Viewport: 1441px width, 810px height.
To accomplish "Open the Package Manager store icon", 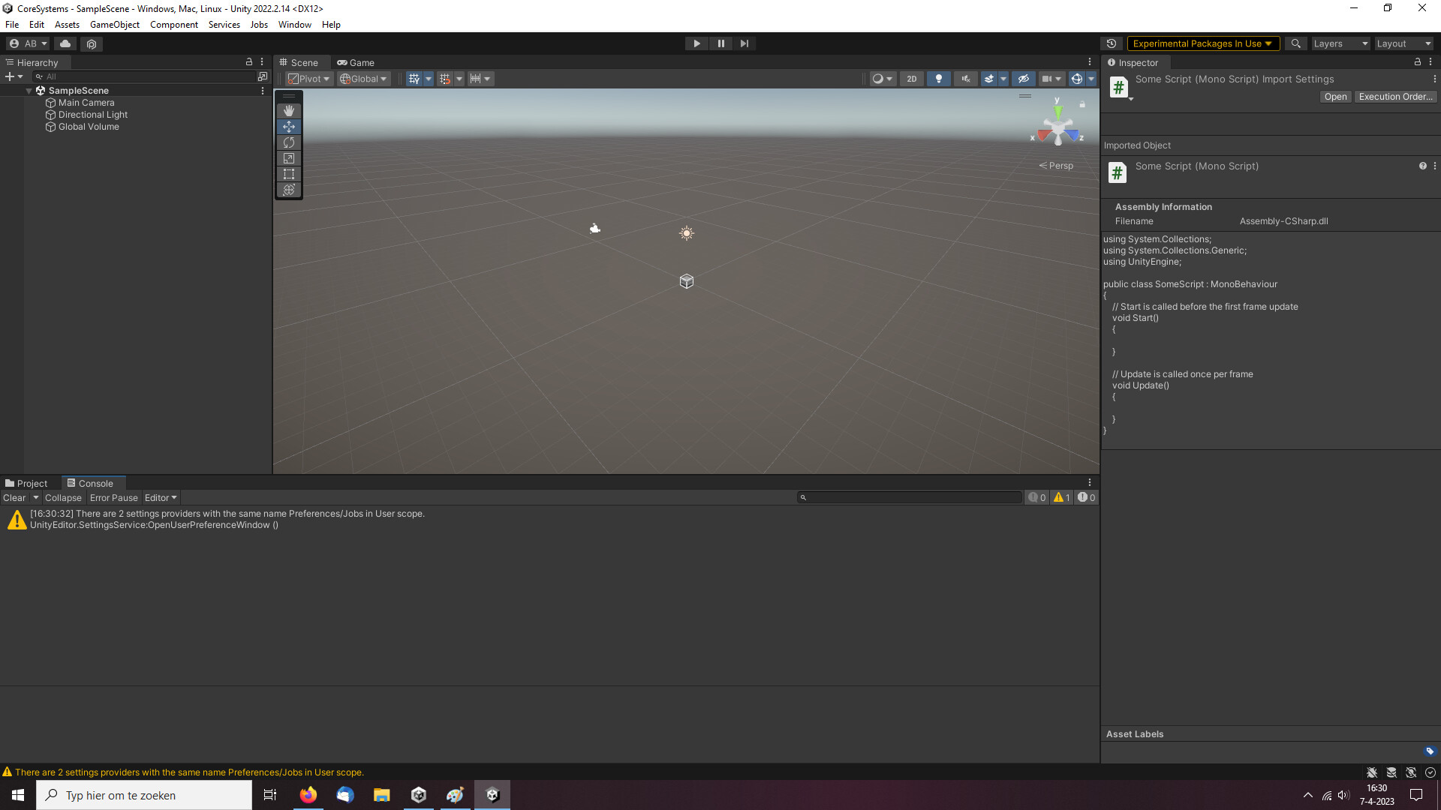I will [x=92, y=43].
